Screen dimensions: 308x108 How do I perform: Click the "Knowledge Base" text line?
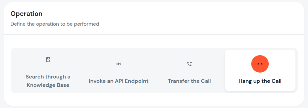coord(48,85)
